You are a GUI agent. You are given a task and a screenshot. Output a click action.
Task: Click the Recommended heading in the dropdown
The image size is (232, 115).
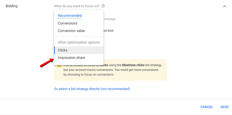[x=70, y=16]
